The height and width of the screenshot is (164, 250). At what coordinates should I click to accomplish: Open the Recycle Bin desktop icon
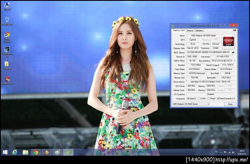(x=7, y=21)
